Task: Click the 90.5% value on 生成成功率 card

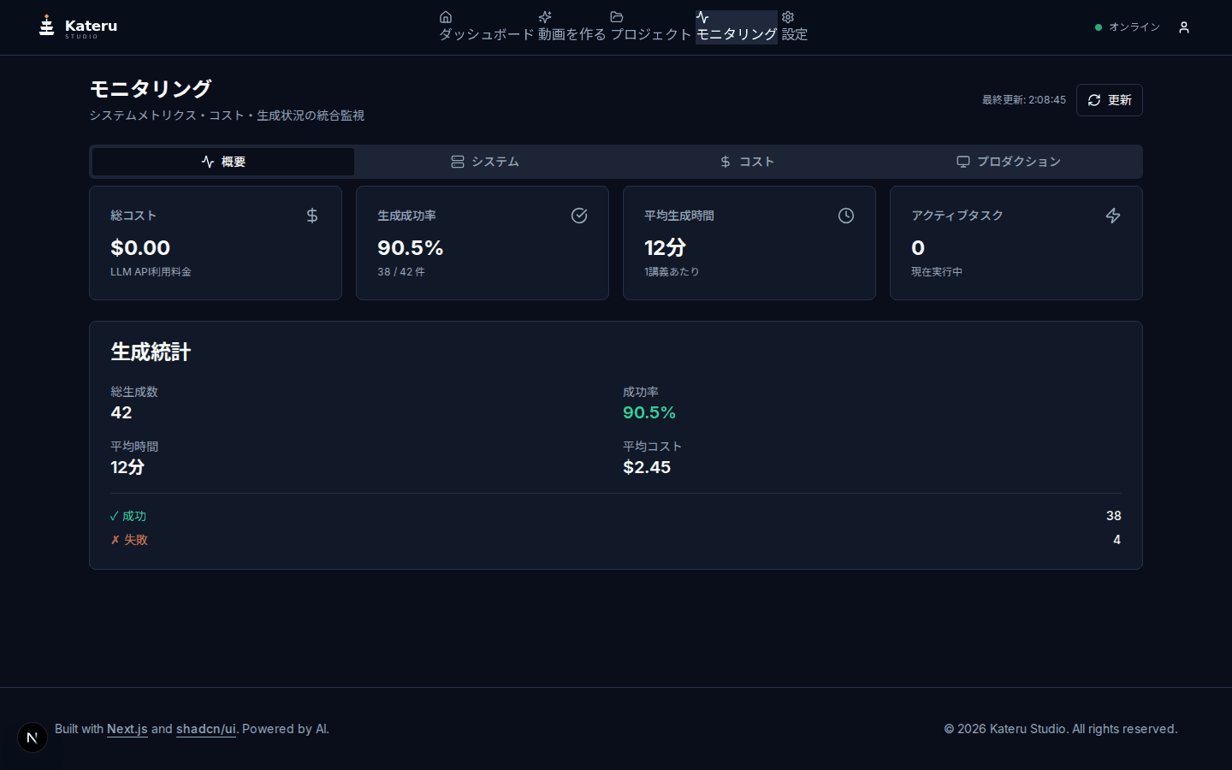Action: 411,248
